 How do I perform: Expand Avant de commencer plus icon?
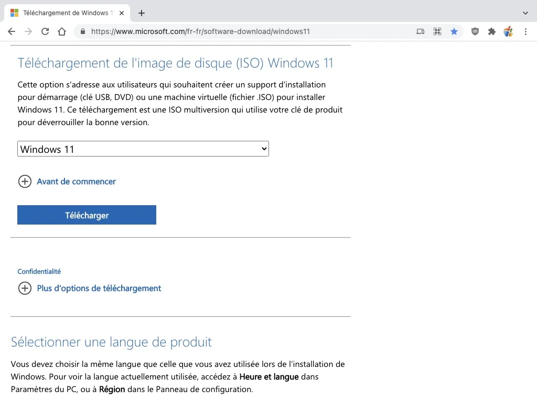[x=25, y=182]
